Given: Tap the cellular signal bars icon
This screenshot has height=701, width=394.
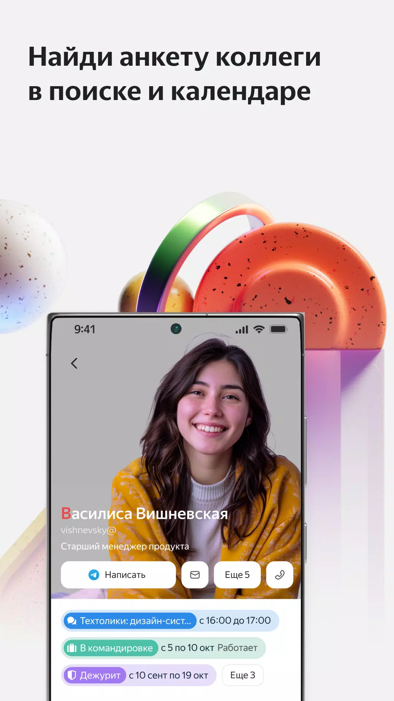Looking at the screenshot, I should pos(242,330).
